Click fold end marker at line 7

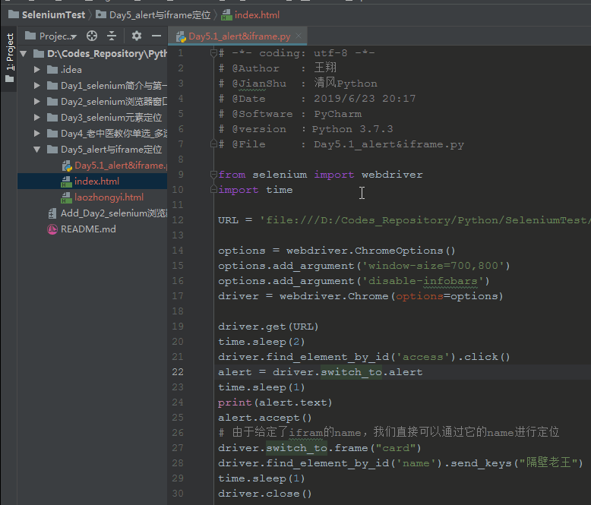(213, 144)
